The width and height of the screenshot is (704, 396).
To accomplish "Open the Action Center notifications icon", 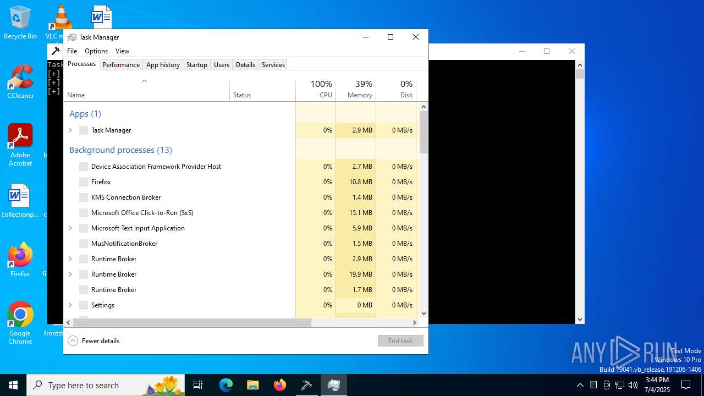I will coord(686,385).
